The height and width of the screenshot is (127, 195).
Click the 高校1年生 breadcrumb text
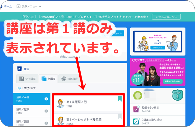(30, 88)
